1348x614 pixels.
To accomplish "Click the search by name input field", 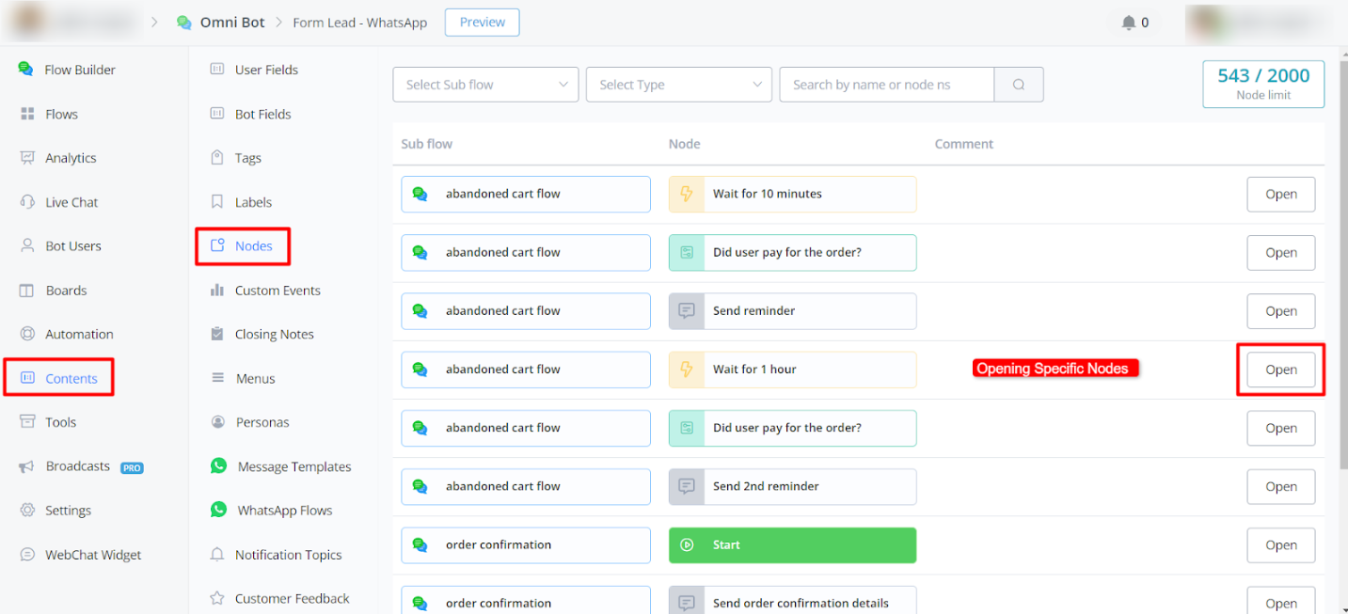I will point(886,85).
